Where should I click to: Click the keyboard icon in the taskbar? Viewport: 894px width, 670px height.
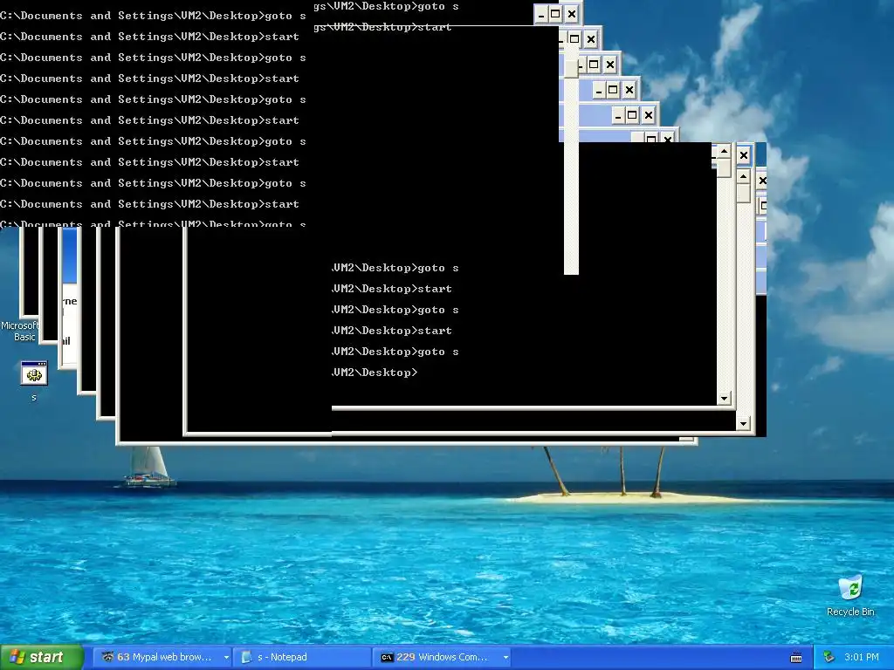(x=796, y=658)
